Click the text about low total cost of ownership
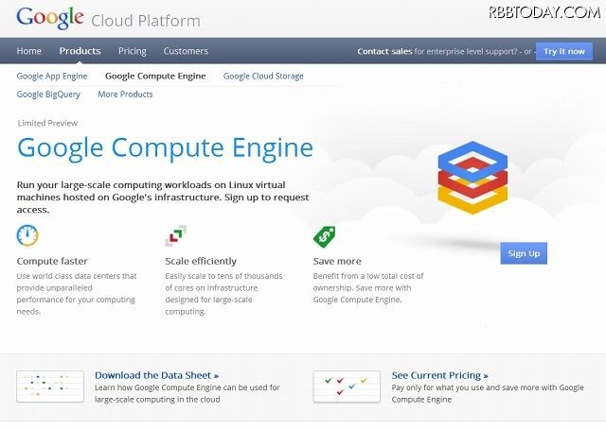 (368, 287)
